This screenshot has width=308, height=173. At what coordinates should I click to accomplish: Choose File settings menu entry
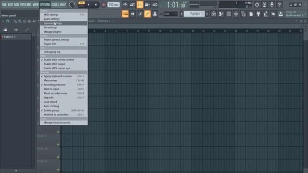(64, 28)
